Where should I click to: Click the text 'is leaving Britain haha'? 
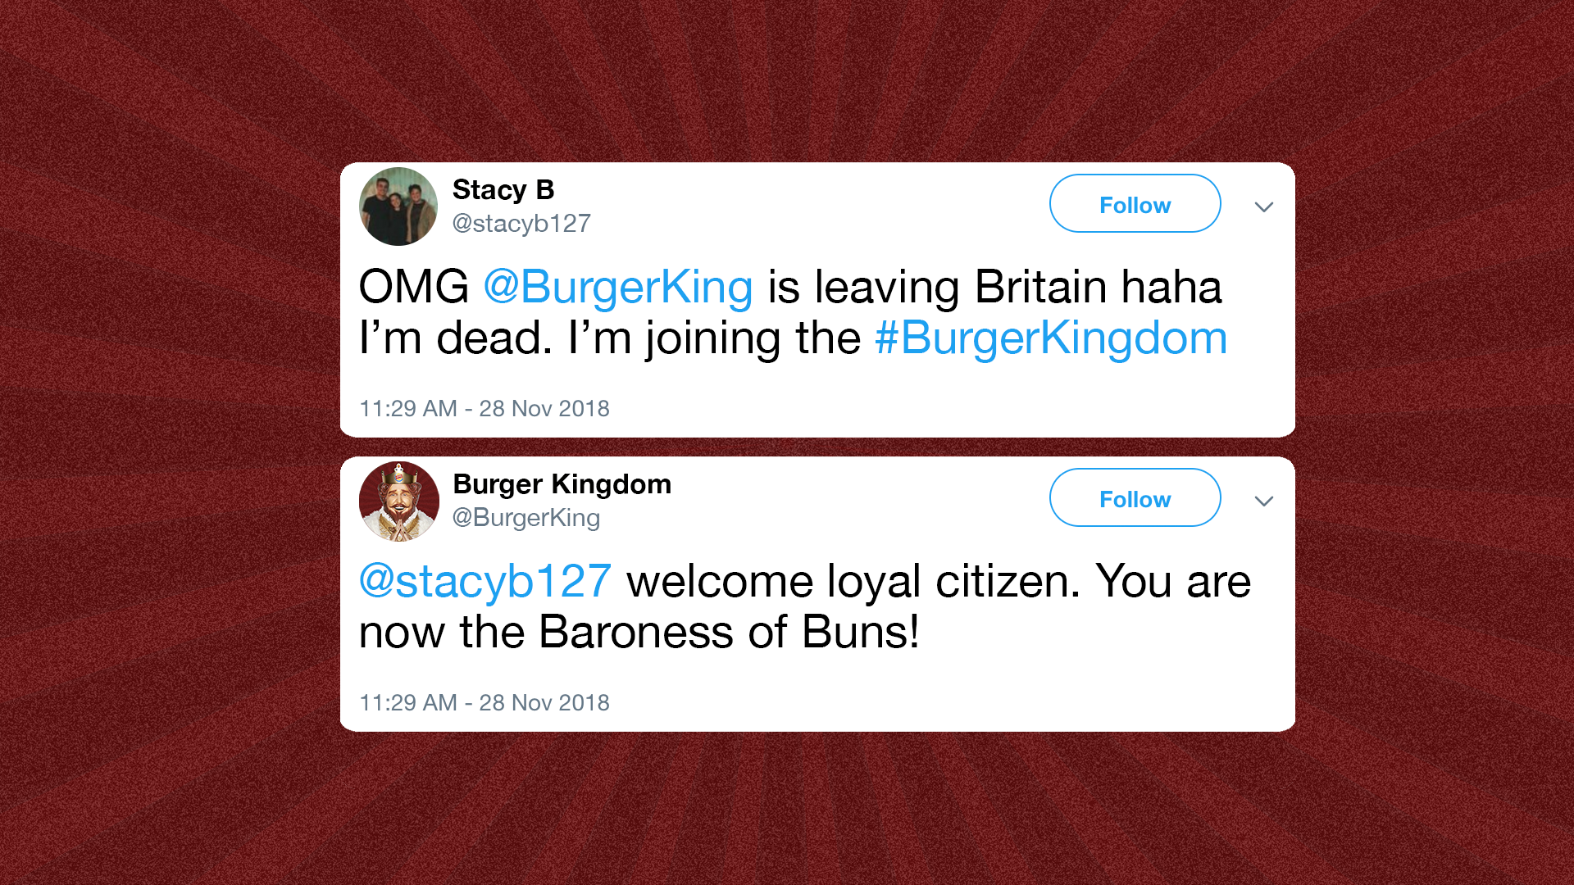pos(994,287)
